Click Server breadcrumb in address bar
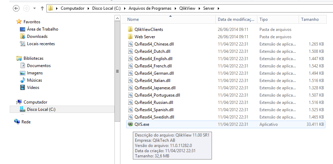The image size is (333, 164). (209, 8)
